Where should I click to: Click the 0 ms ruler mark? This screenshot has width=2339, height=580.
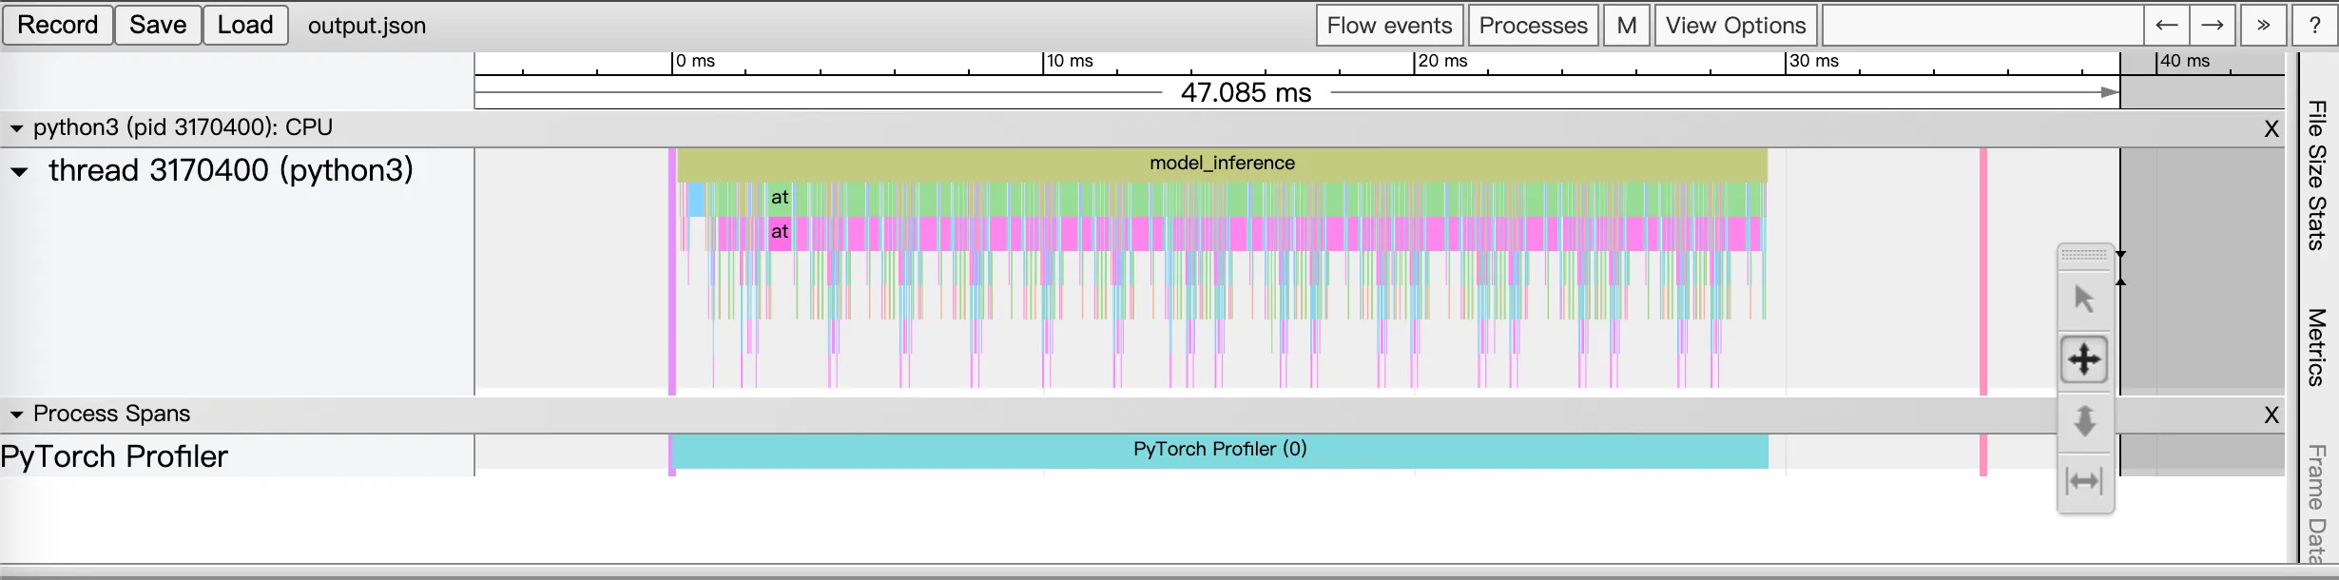pos(696,61)
